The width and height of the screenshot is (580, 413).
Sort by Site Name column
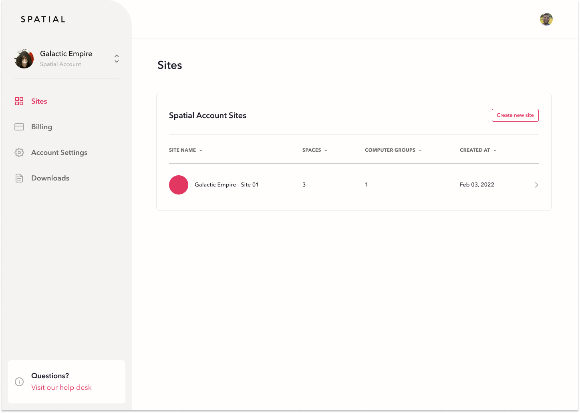186,150
